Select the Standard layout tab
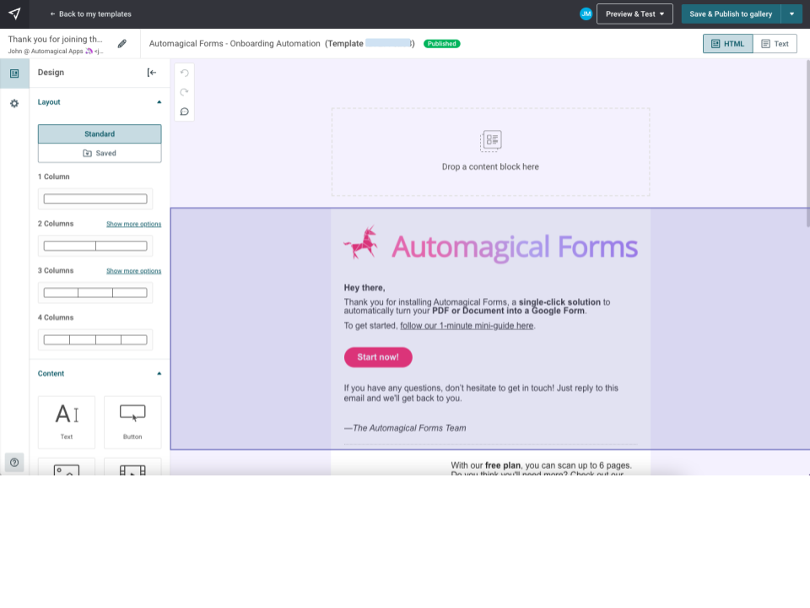Viewport: 810px width, 608px height. pyautogui.click(x=100, y=134)
